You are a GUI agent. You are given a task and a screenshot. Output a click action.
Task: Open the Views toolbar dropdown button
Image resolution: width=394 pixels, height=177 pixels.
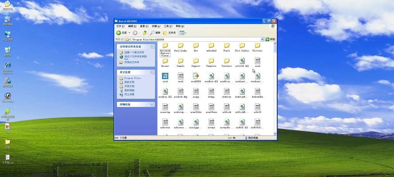pyautogui.click(x=183, y=33)
